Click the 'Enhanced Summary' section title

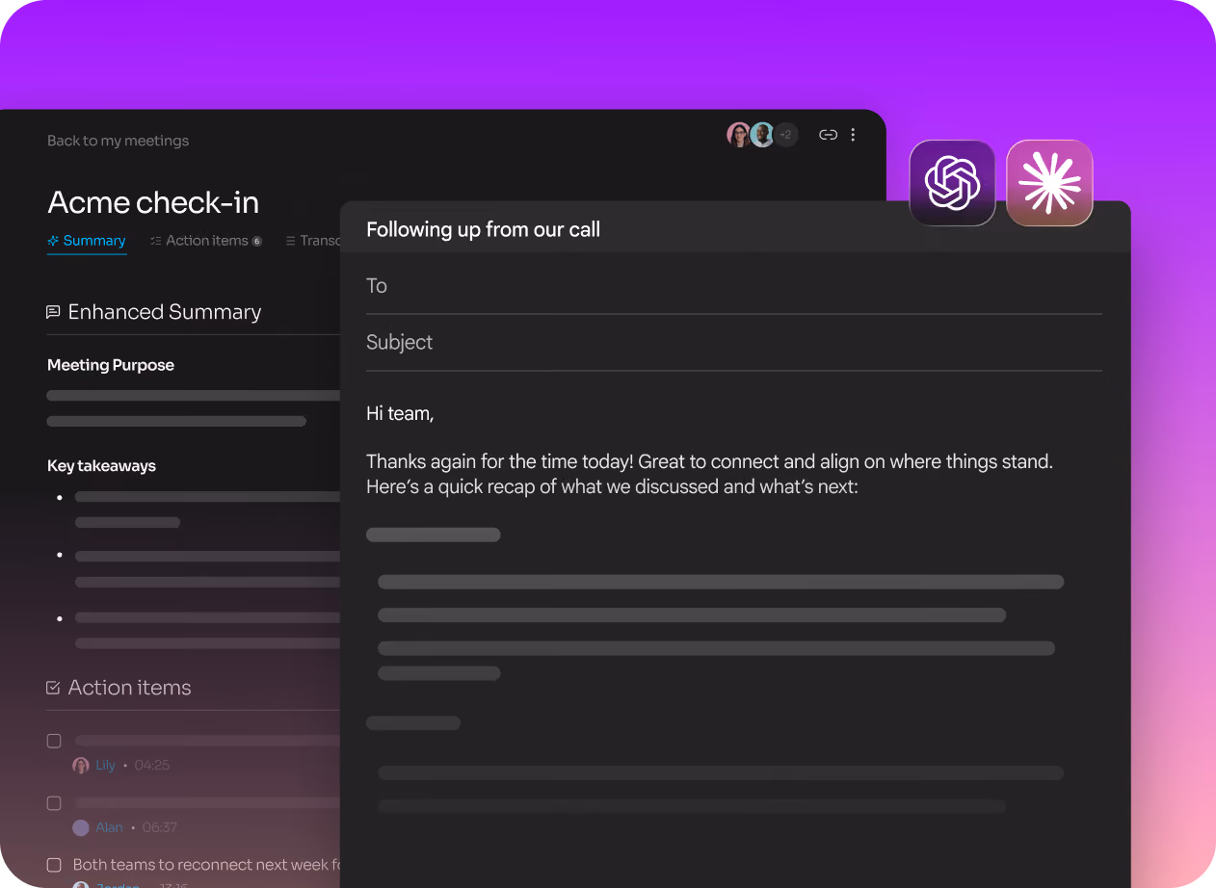click(x=165, y=312)
